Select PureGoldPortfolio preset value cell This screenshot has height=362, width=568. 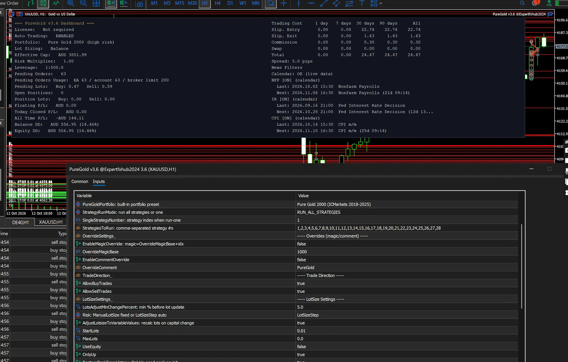pyautogui.click(x=407, y=204)
